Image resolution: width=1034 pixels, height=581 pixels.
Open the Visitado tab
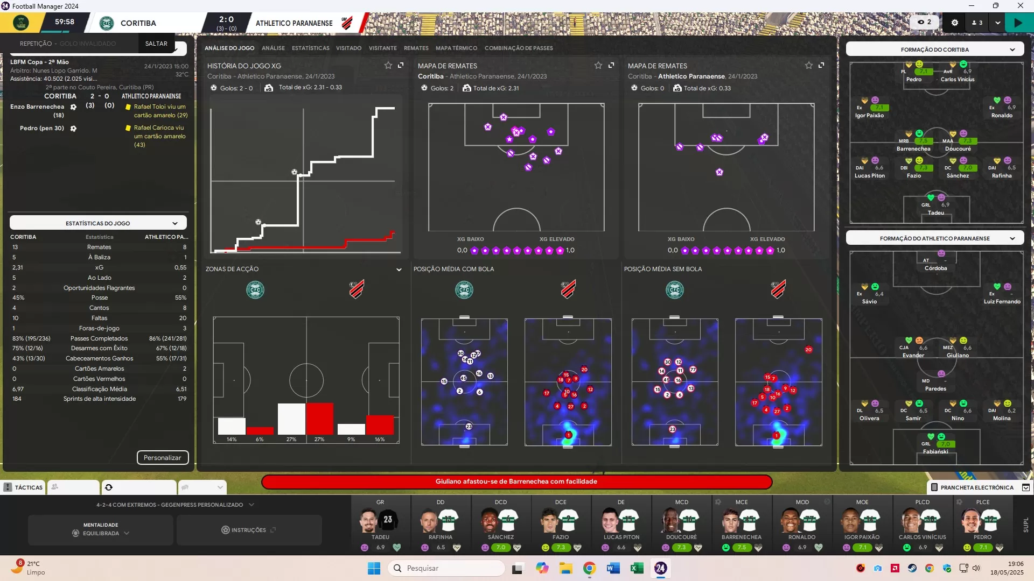tap(348, 48)
